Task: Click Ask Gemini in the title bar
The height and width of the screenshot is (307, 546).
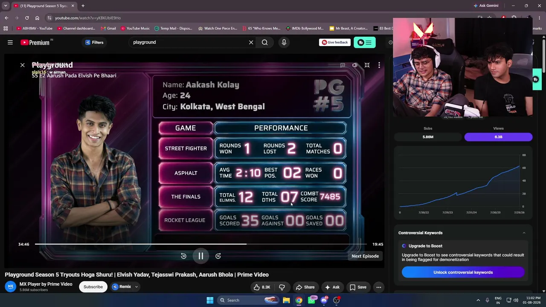Action: (x=486, y=6)
